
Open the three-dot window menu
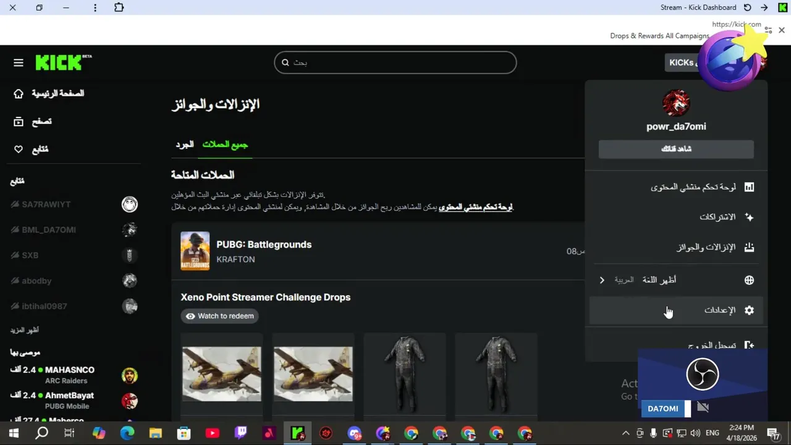(95, 7)
